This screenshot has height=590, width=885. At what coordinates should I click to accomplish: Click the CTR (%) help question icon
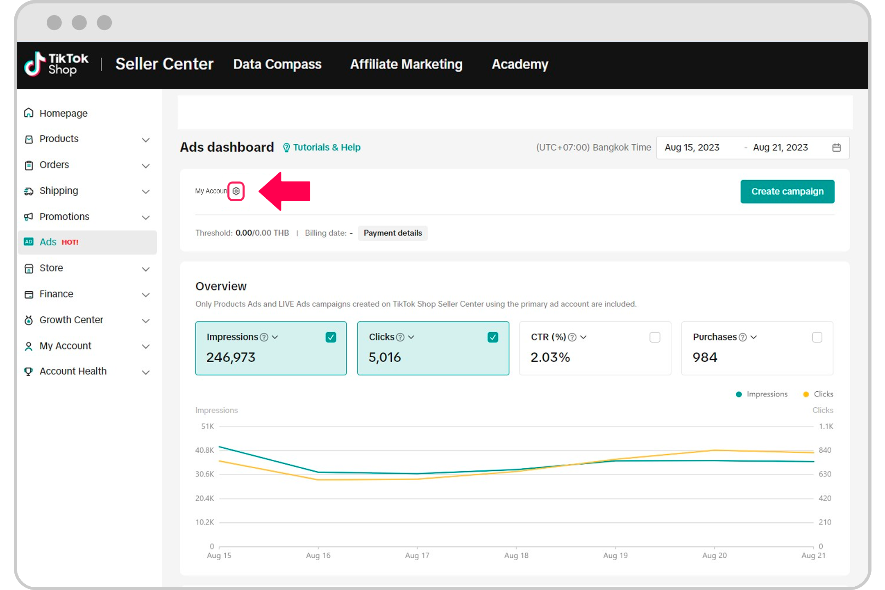click(572, 337)
